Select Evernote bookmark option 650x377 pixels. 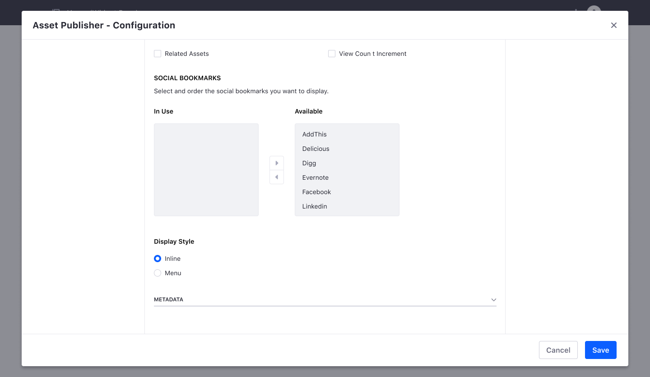pyautogui.click(x=316, y=177)
